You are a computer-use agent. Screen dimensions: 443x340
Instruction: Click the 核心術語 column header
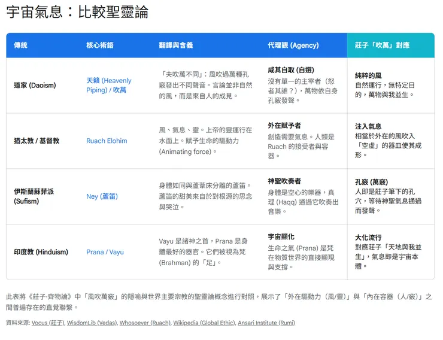click(x=100, y=45)
